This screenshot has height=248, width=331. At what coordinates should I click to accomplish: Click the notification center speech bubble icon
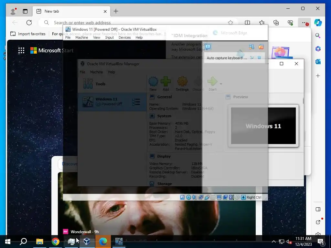pos(208,46)
